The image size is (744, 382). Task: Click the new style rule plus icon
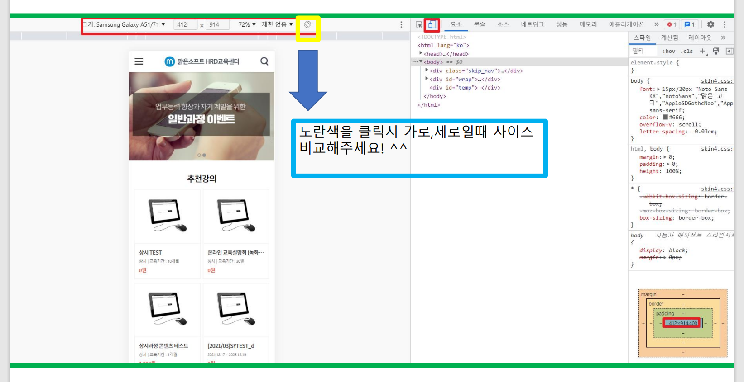(702, 51)
